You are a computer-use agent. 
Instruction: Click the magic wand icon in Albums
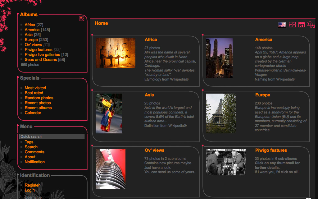point(82,19)
